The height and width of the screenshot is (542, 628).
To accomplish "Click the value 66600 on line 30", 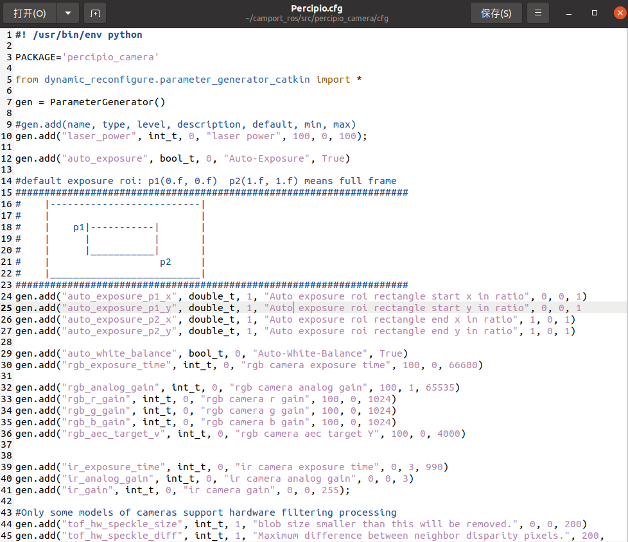I will pos(463,365).
